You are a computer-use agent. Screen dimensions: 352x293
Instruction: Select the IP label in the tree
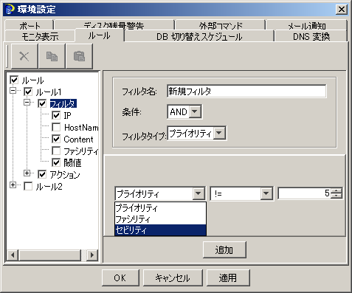click(67, 116)
